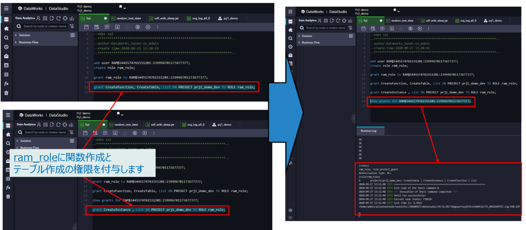Click the save icon in right window editor toolbar
This screenshot has width=526, height=230.
coord(363,28)
